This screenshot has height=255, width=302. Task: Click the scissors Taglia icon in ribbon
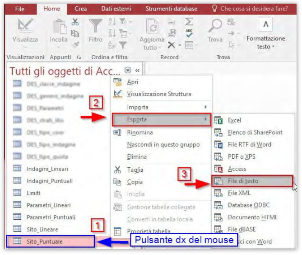coord(75,22)
